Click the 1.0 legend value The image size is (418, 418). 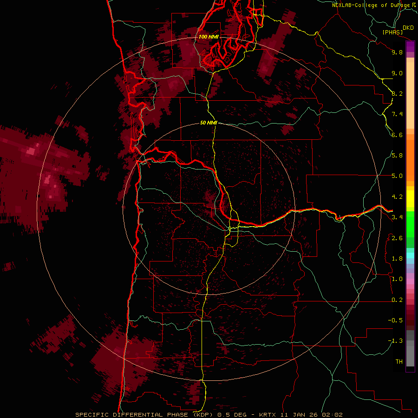[x=397, y=279]
